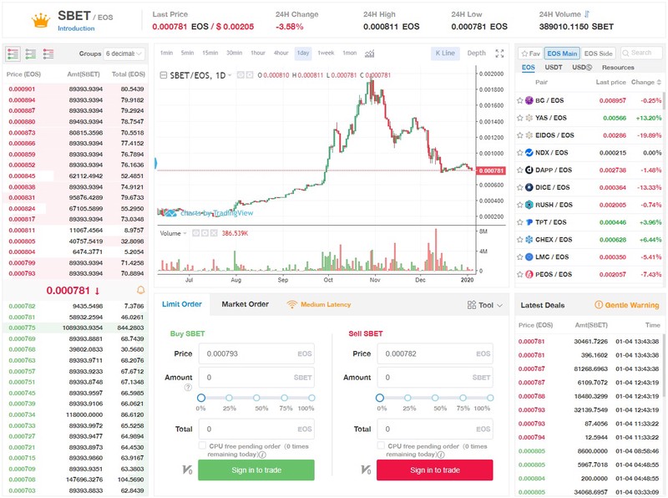Click the Buy SBET Price field

(256, 353)
